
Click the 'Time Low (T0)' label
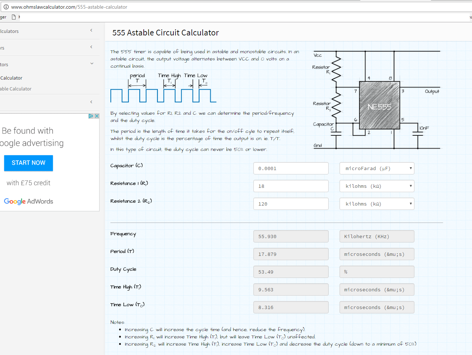tap(127, 305)
